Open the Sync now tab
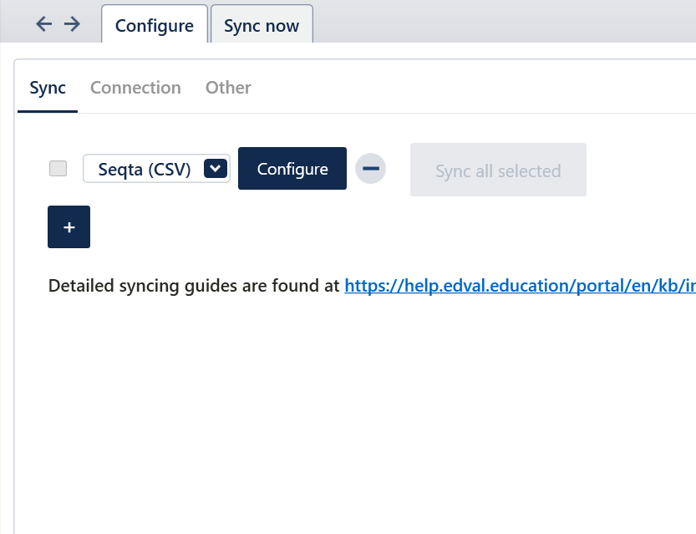Viewport: 696px width, 534px height. (x=262, y=25)
